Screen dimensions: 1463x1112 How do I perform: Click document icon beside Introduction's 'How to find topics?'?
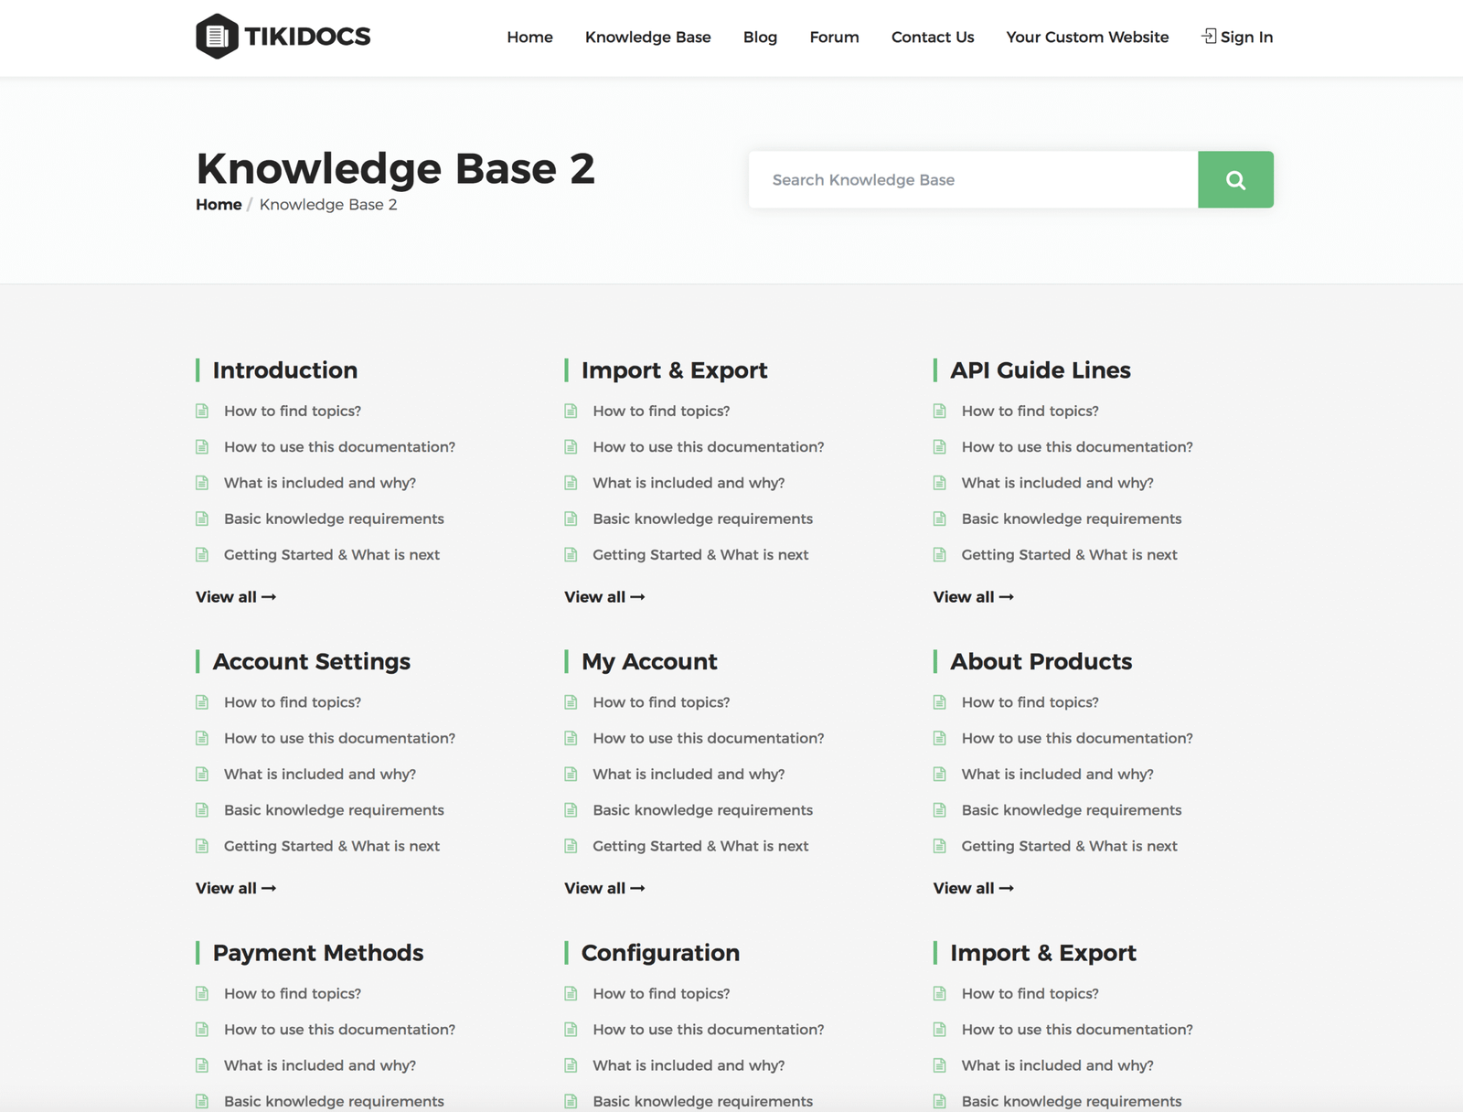click(202, 412)
